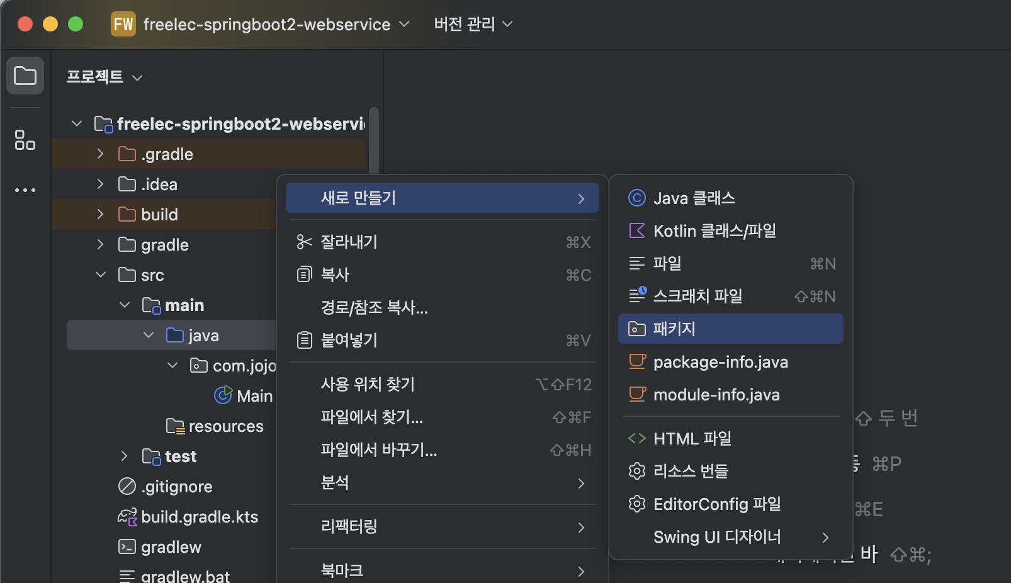Collapse the main folder
Viewport: 1011px width, 583px height.
(x=125, y=305)
